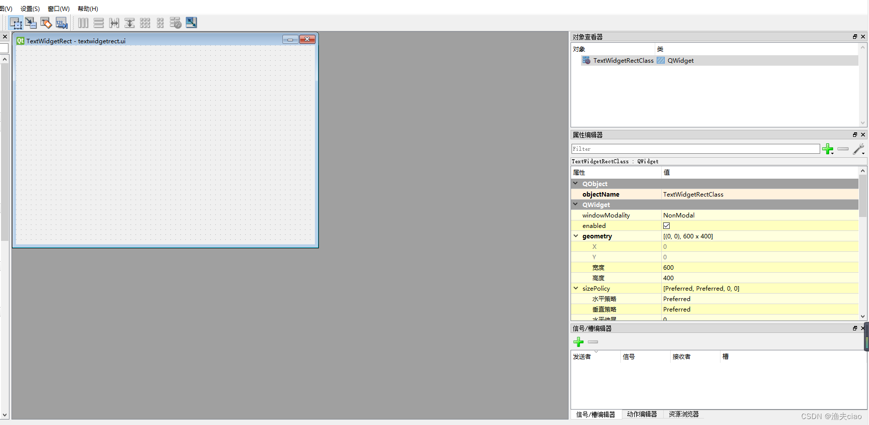This screenshot has height=425, width=869.
Task: Close the left widget box panel
Action: pos(5,37)
